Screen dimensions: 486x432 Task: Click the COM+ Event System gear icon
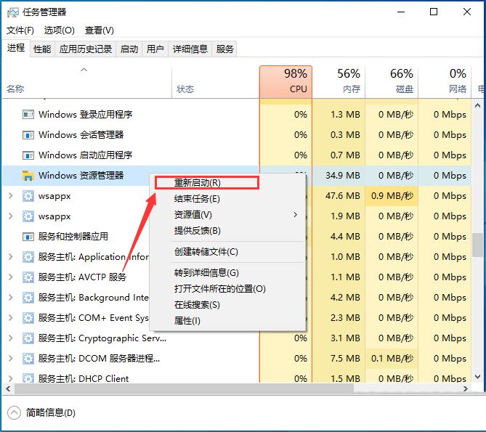[x=28, y=318]
